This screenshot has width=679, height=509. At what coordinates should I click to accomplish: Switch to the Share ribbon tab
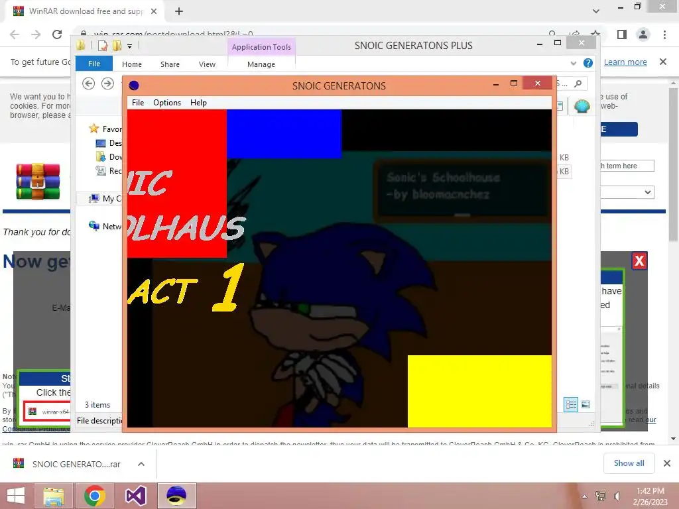pyautogui.click(x=170, y=64)
